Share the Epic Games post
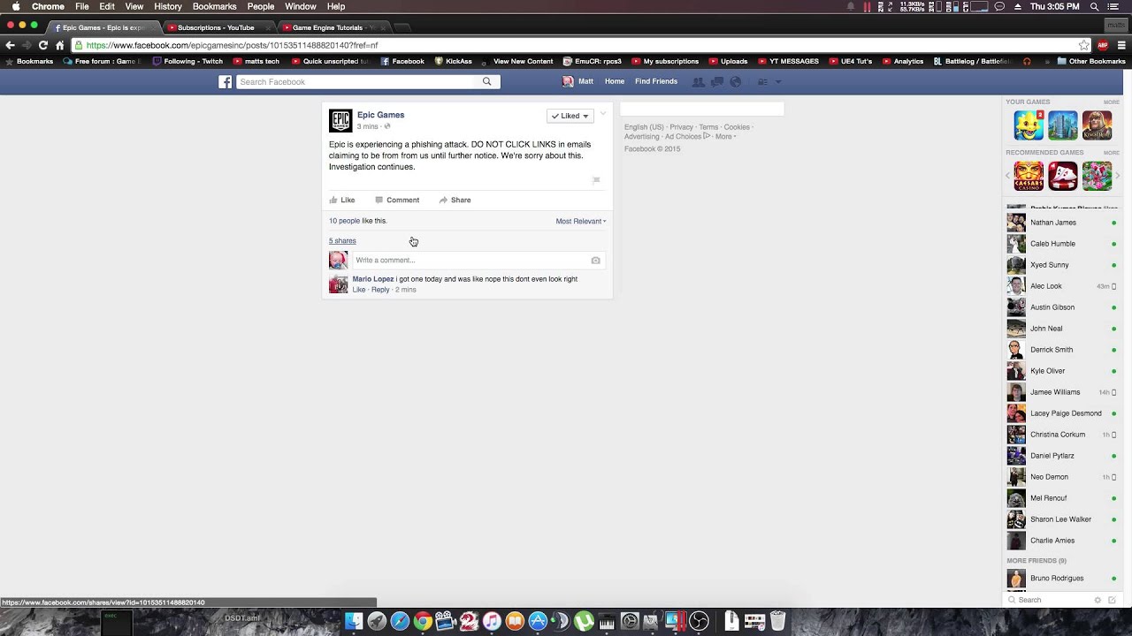This screenshot has height=636, width=1132. [x=455, y=200]
